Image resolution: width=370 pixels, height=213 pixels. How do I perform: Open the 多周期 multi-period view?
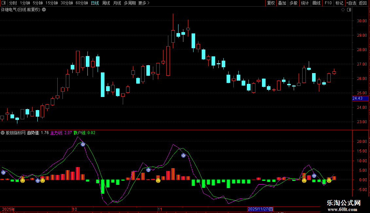(130, 3)
